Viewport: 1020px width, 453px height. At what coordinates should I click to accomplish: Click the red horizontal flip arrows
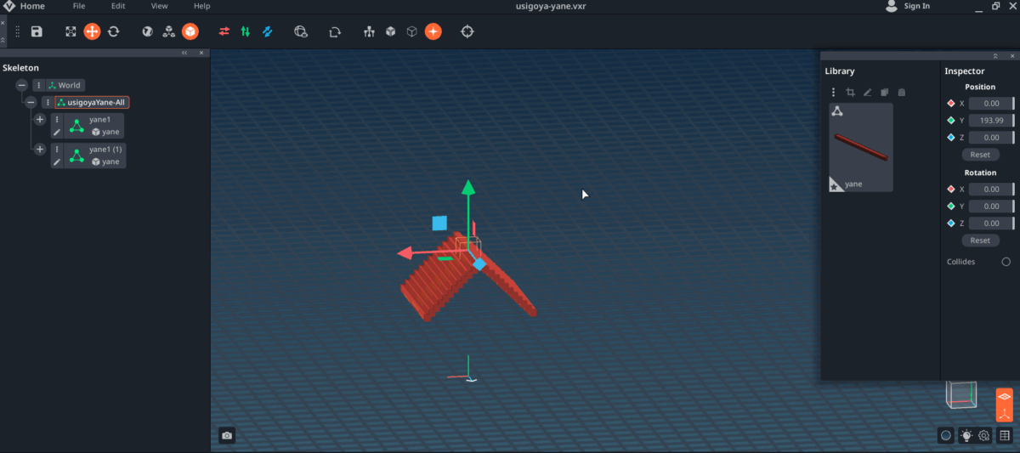coord(224,31)
